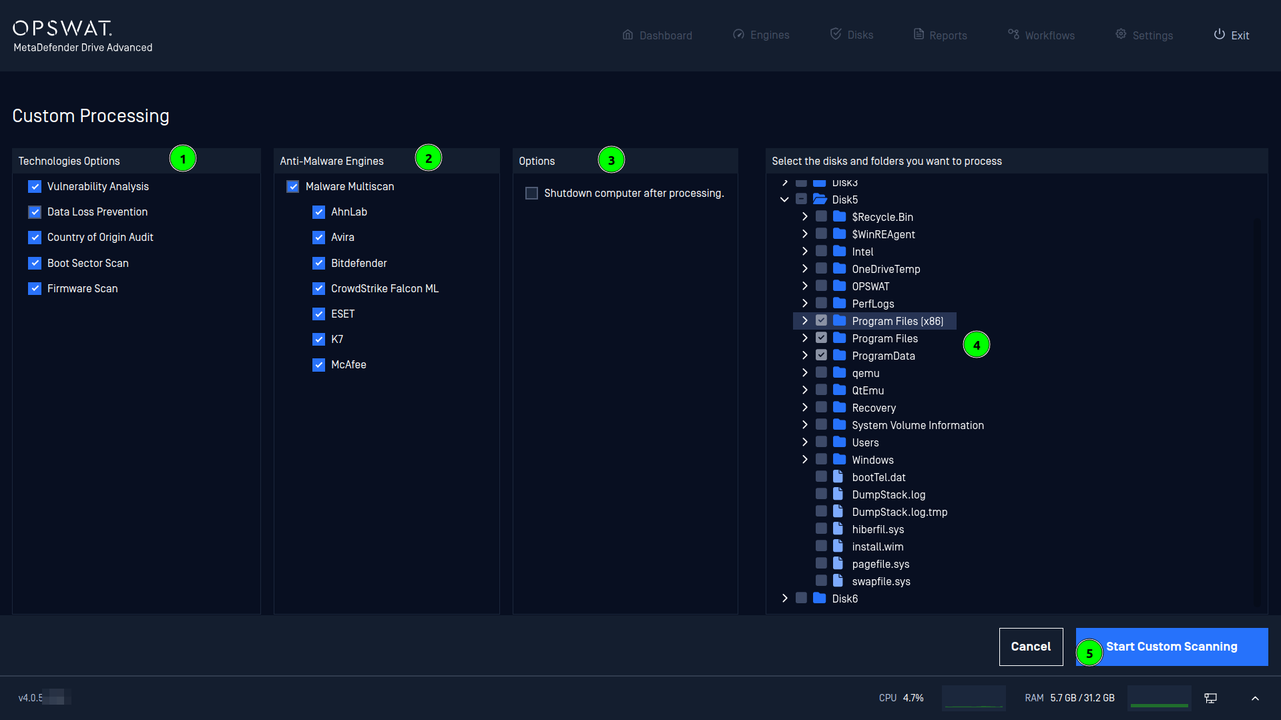The image size is (1281, 720).
Task: Uncheck Malware Multiscan
Action: 293,187
